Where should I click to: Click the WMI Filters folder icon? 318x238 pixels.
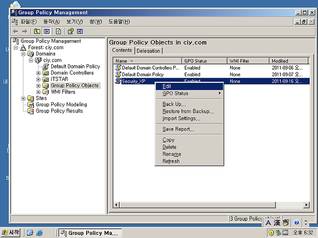coord(45,92)
